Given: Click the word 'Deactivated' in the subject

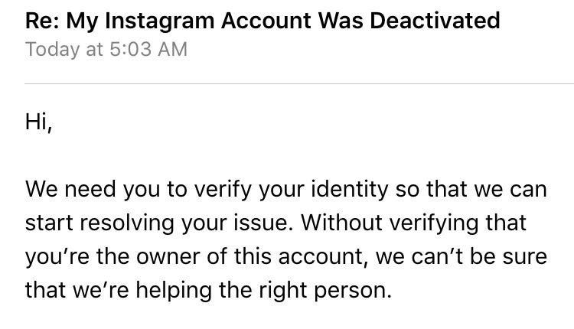Looking at the screenshot, I should pyautogui.click(x=435, y=21).
